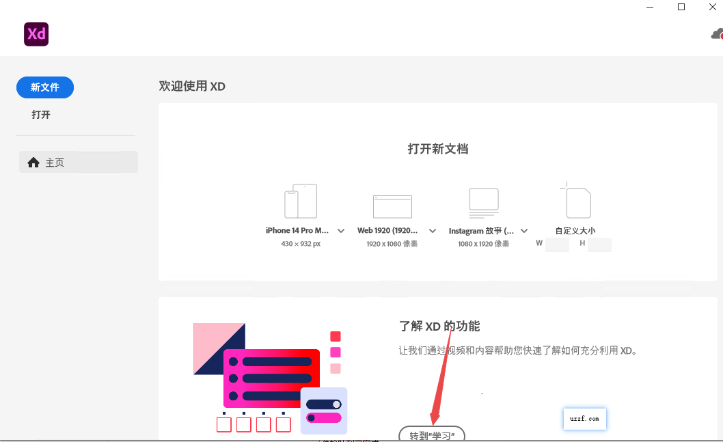Click the custom width W input field
This screenshot has height=442, width=723.
557,244
